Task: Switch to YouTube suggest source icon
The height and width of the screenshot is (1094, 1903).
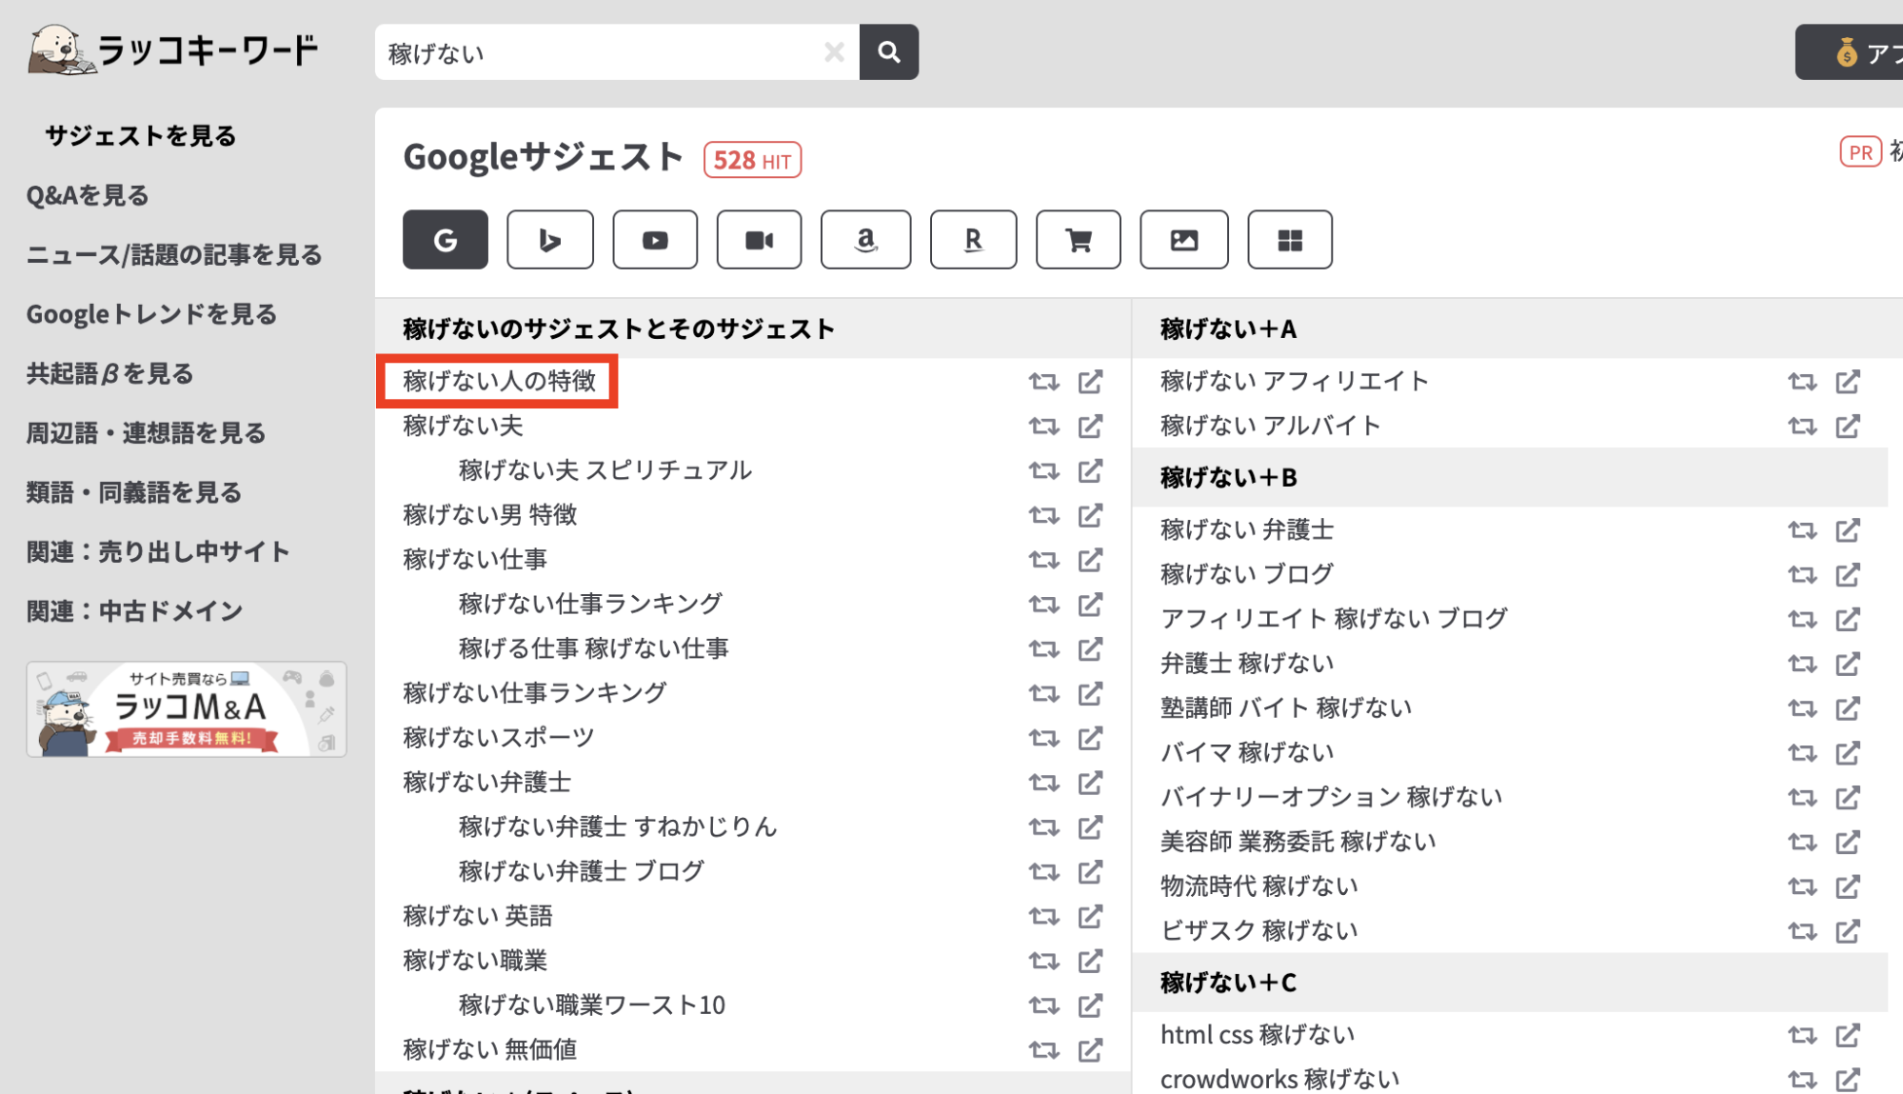Action: coord(655,240)
